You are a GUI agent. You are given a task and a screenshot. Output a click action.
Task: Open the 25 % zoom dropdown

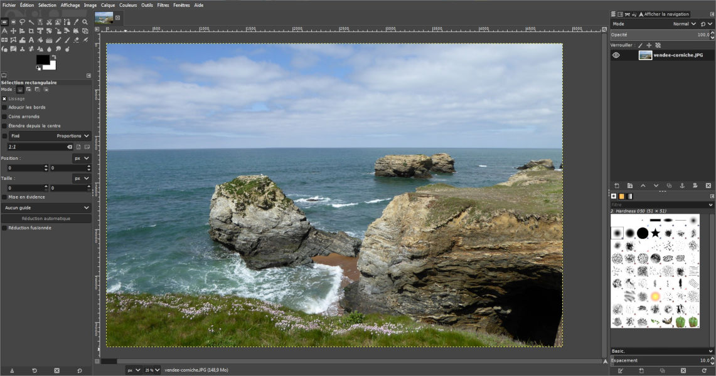(152, 370)
